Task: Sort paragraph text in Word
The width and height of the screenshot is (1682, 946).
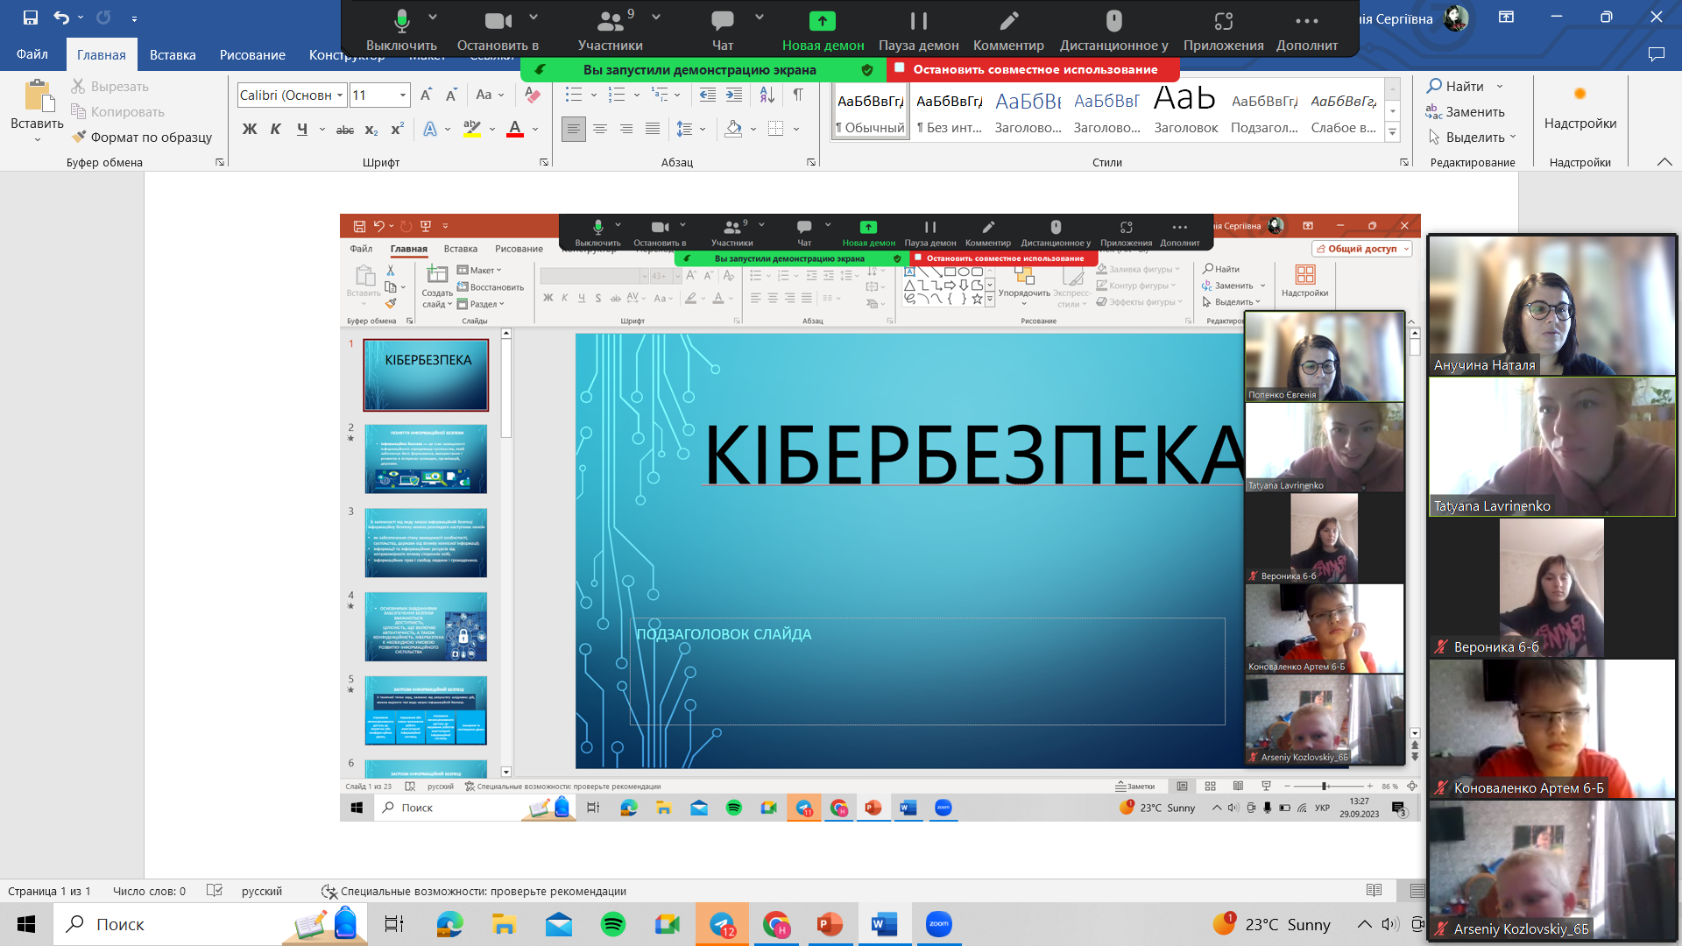Action: pyautogui.click(x=767, y=95)
